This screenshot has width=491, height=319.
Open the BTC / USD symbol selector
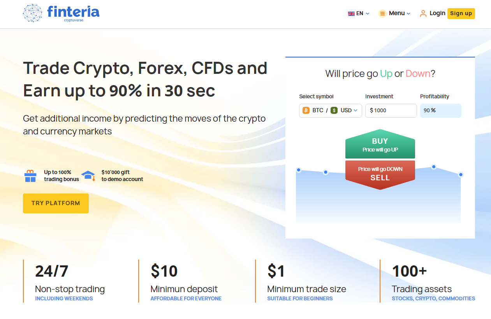(331, 110)
